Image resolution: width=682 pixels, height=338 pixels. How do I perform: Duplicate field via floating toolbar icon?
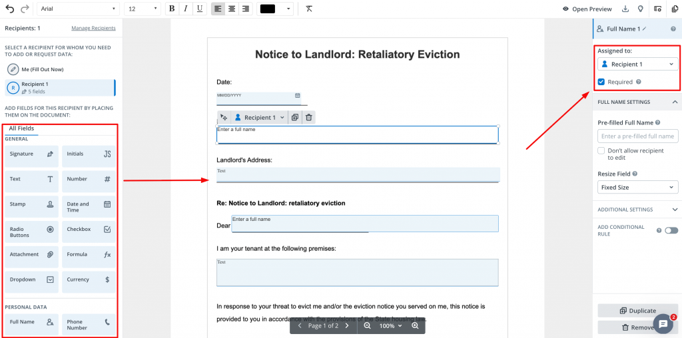pos(295,117)
